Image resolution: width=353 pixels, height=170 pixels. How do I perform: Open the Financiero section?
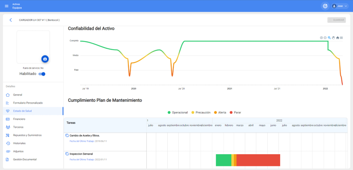point(19,119)
